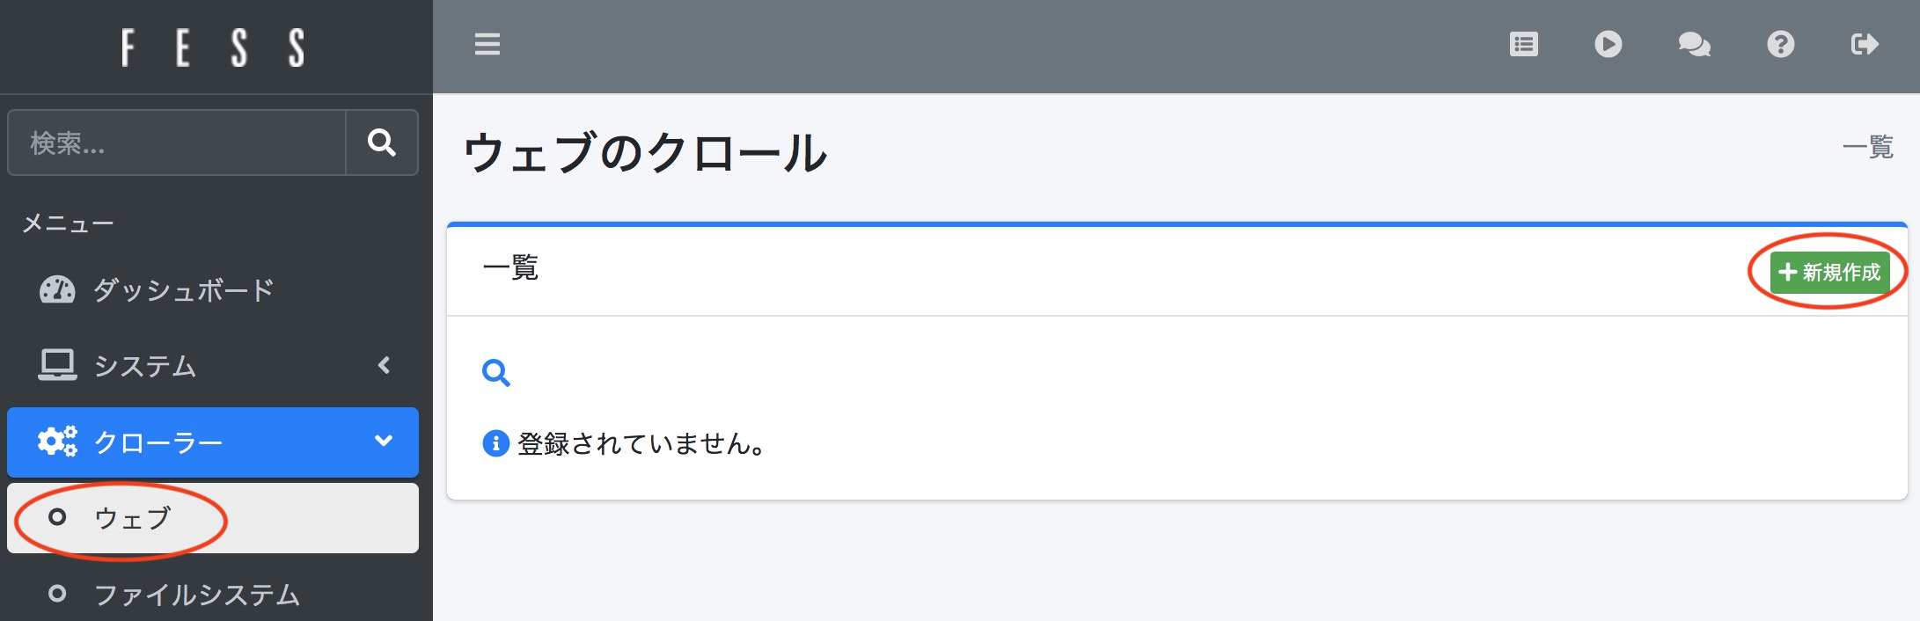Image resolution: width=1920 pixels, height=621 pixels.
Task: Click the 一覧 breadcrumb link at top right
Action: tap(1867, 147)
